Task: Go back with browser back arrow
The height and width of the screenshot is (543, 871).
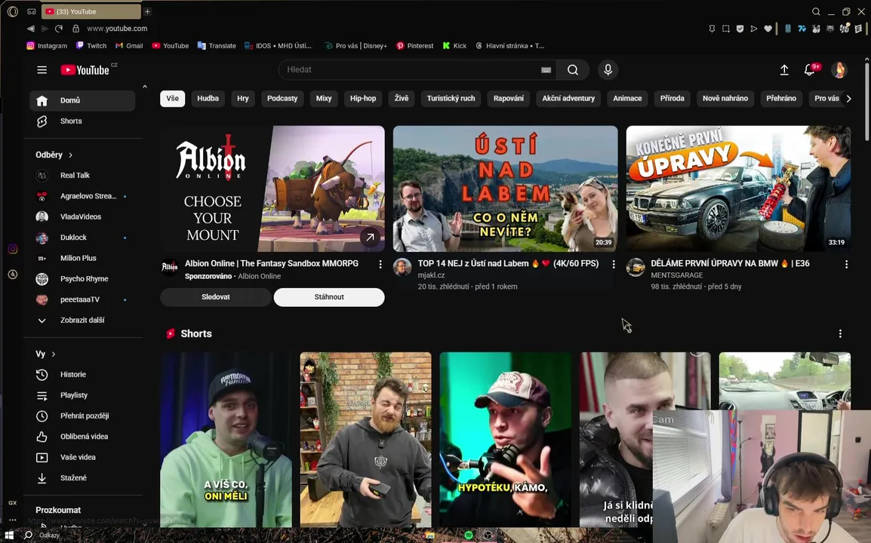Action: 30,29
